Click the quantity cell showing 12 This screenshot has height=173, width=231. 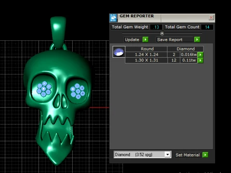click(x=174, y=60)
